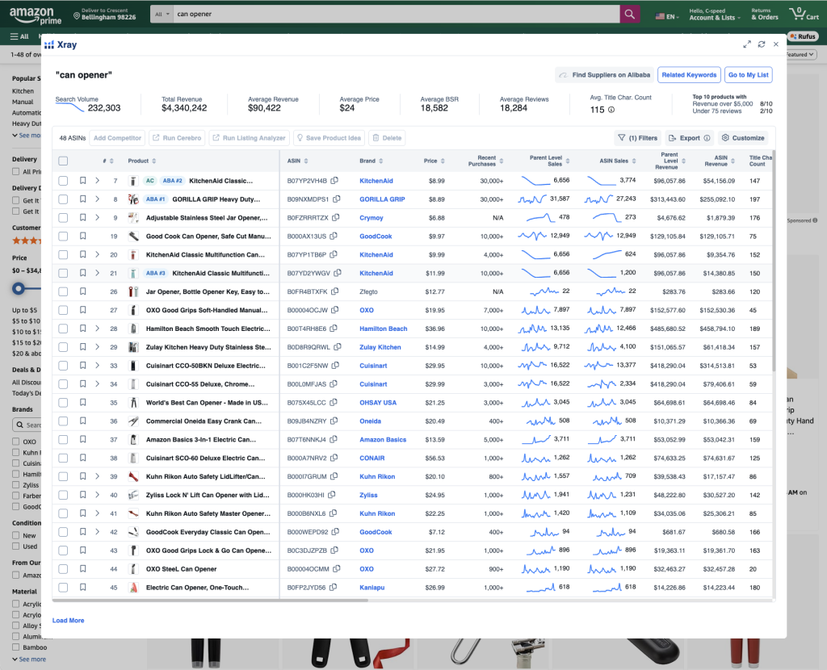Bookmark the GORILLA GRIP Heavy Duty product
Viewport: 827px width, 670px height.
click(x=83, y=199)
